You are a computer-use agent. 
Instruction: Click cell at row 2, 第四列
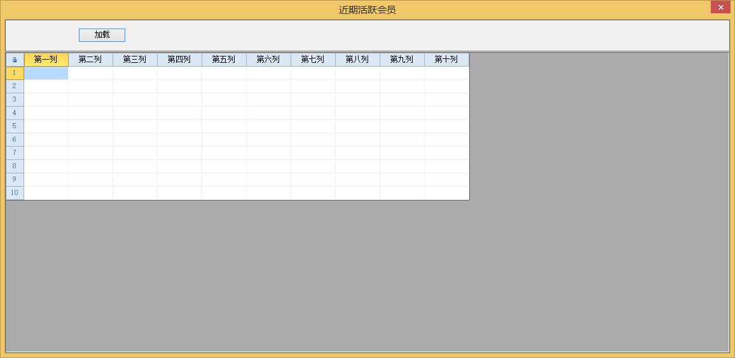(x=179, y=86)
